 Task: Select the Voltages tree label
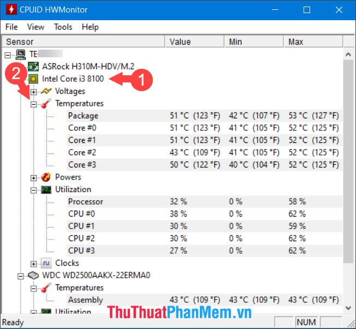tap(70, 91)
